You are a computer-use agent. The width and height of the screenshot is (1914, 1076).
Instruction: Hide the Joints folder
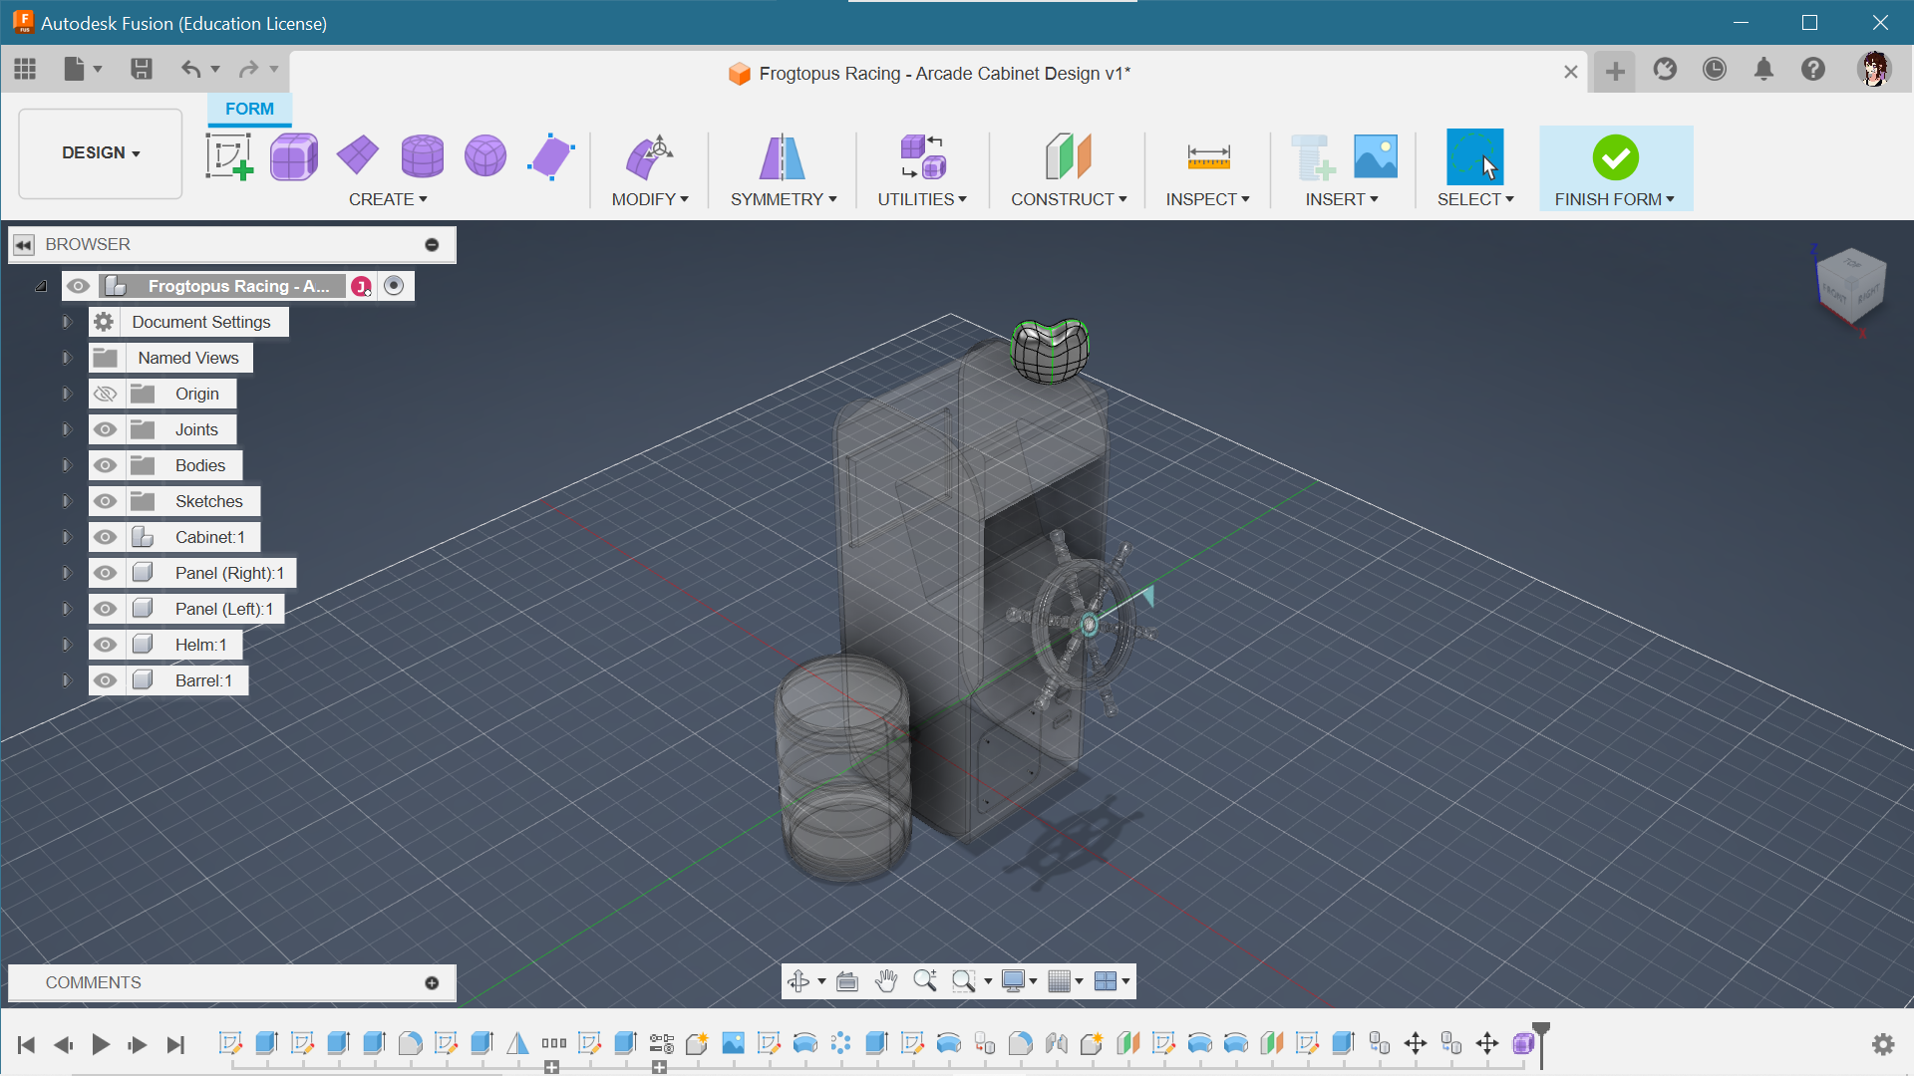[x=106, y=429]
